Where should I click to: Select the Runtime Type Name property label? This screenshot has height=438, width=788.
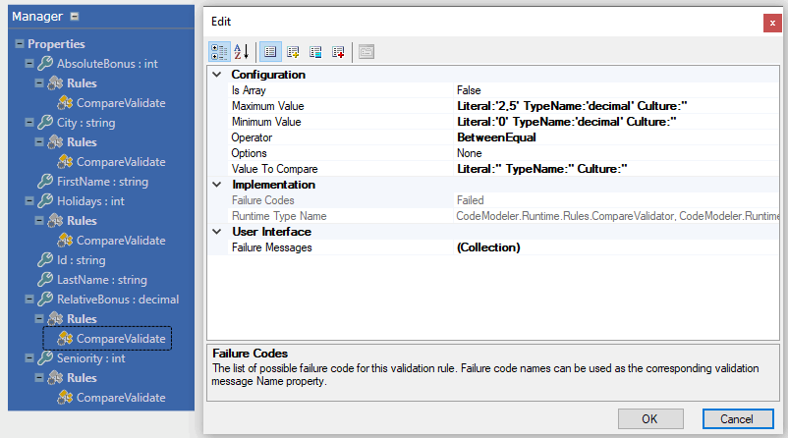[x=279, y=216]
